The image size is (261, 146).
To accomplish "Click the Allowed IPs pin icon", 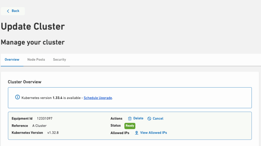I will 137,133.
